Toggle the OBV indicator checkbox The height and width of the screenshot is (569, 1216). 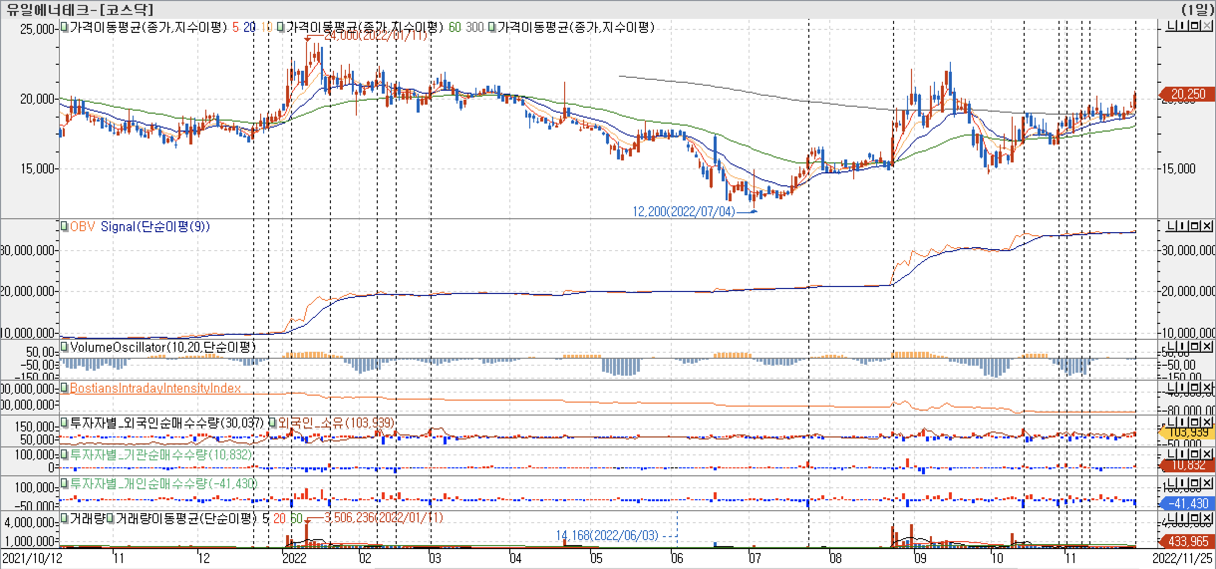coord(64,227)
